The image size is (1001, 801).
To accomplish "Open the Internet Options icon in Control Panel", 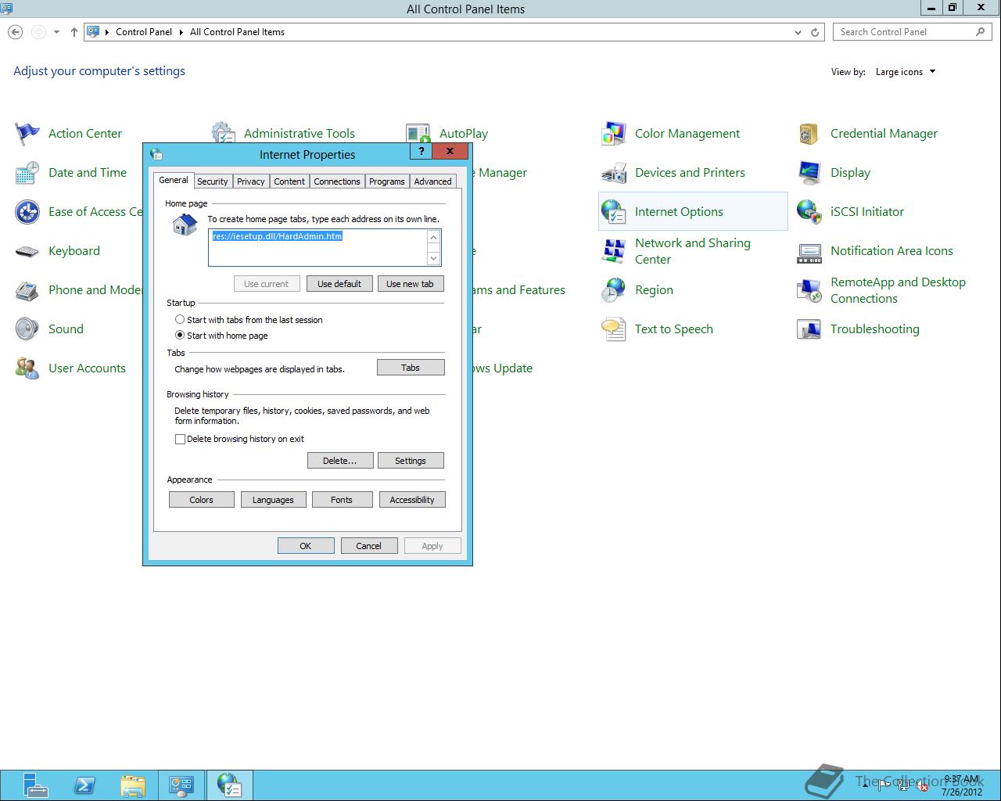I will pos(614,212).
